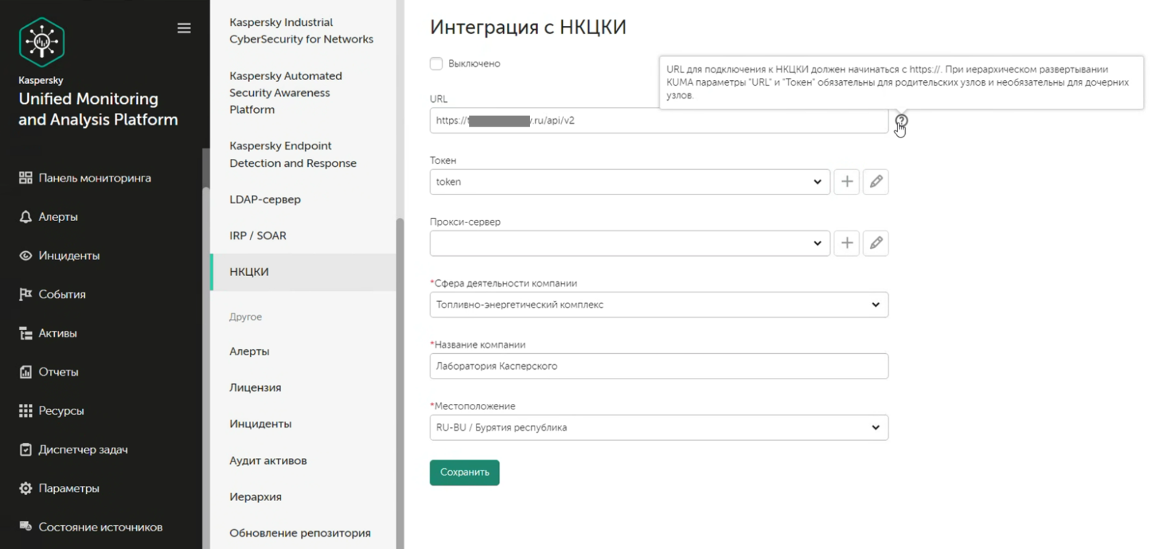Click the Сохранить button

pos(465,472)
